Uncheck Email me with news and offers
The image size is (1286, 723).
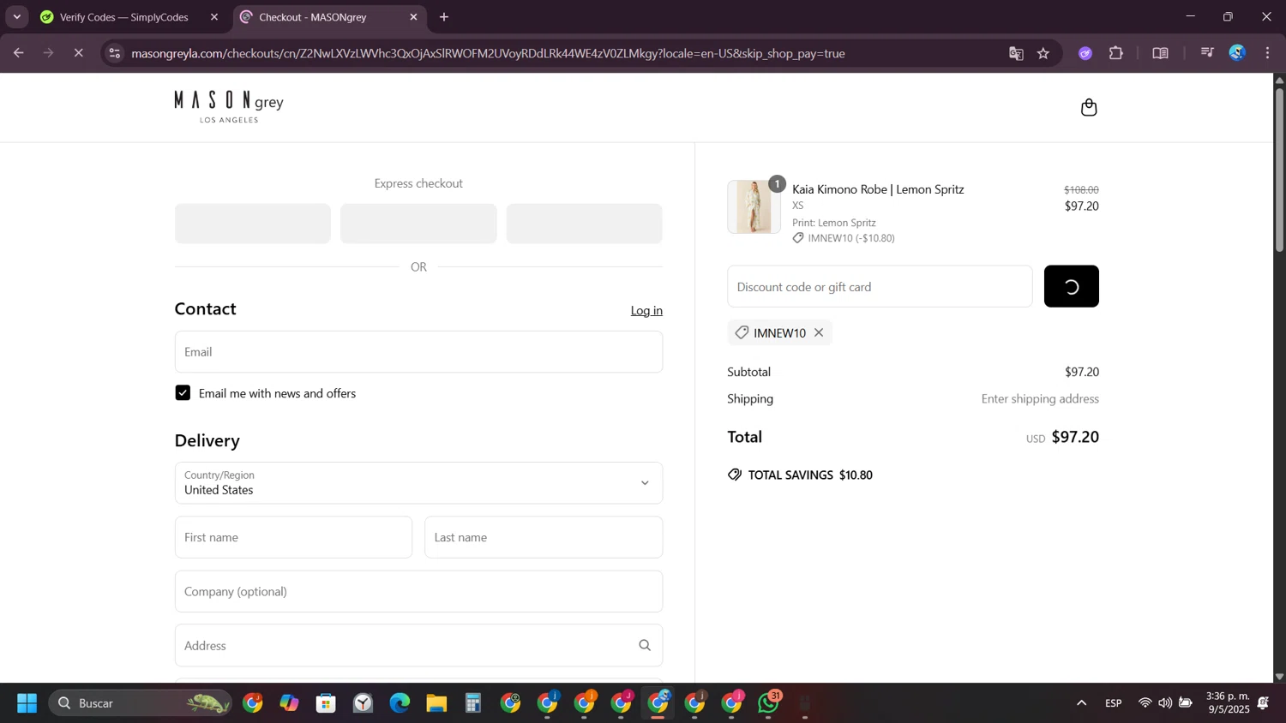click(183, 393)
